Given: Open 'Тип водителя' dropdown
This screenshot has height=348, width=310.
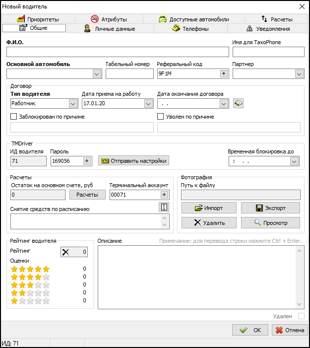Looking at the screenshot, I should [x=73, y=103].
